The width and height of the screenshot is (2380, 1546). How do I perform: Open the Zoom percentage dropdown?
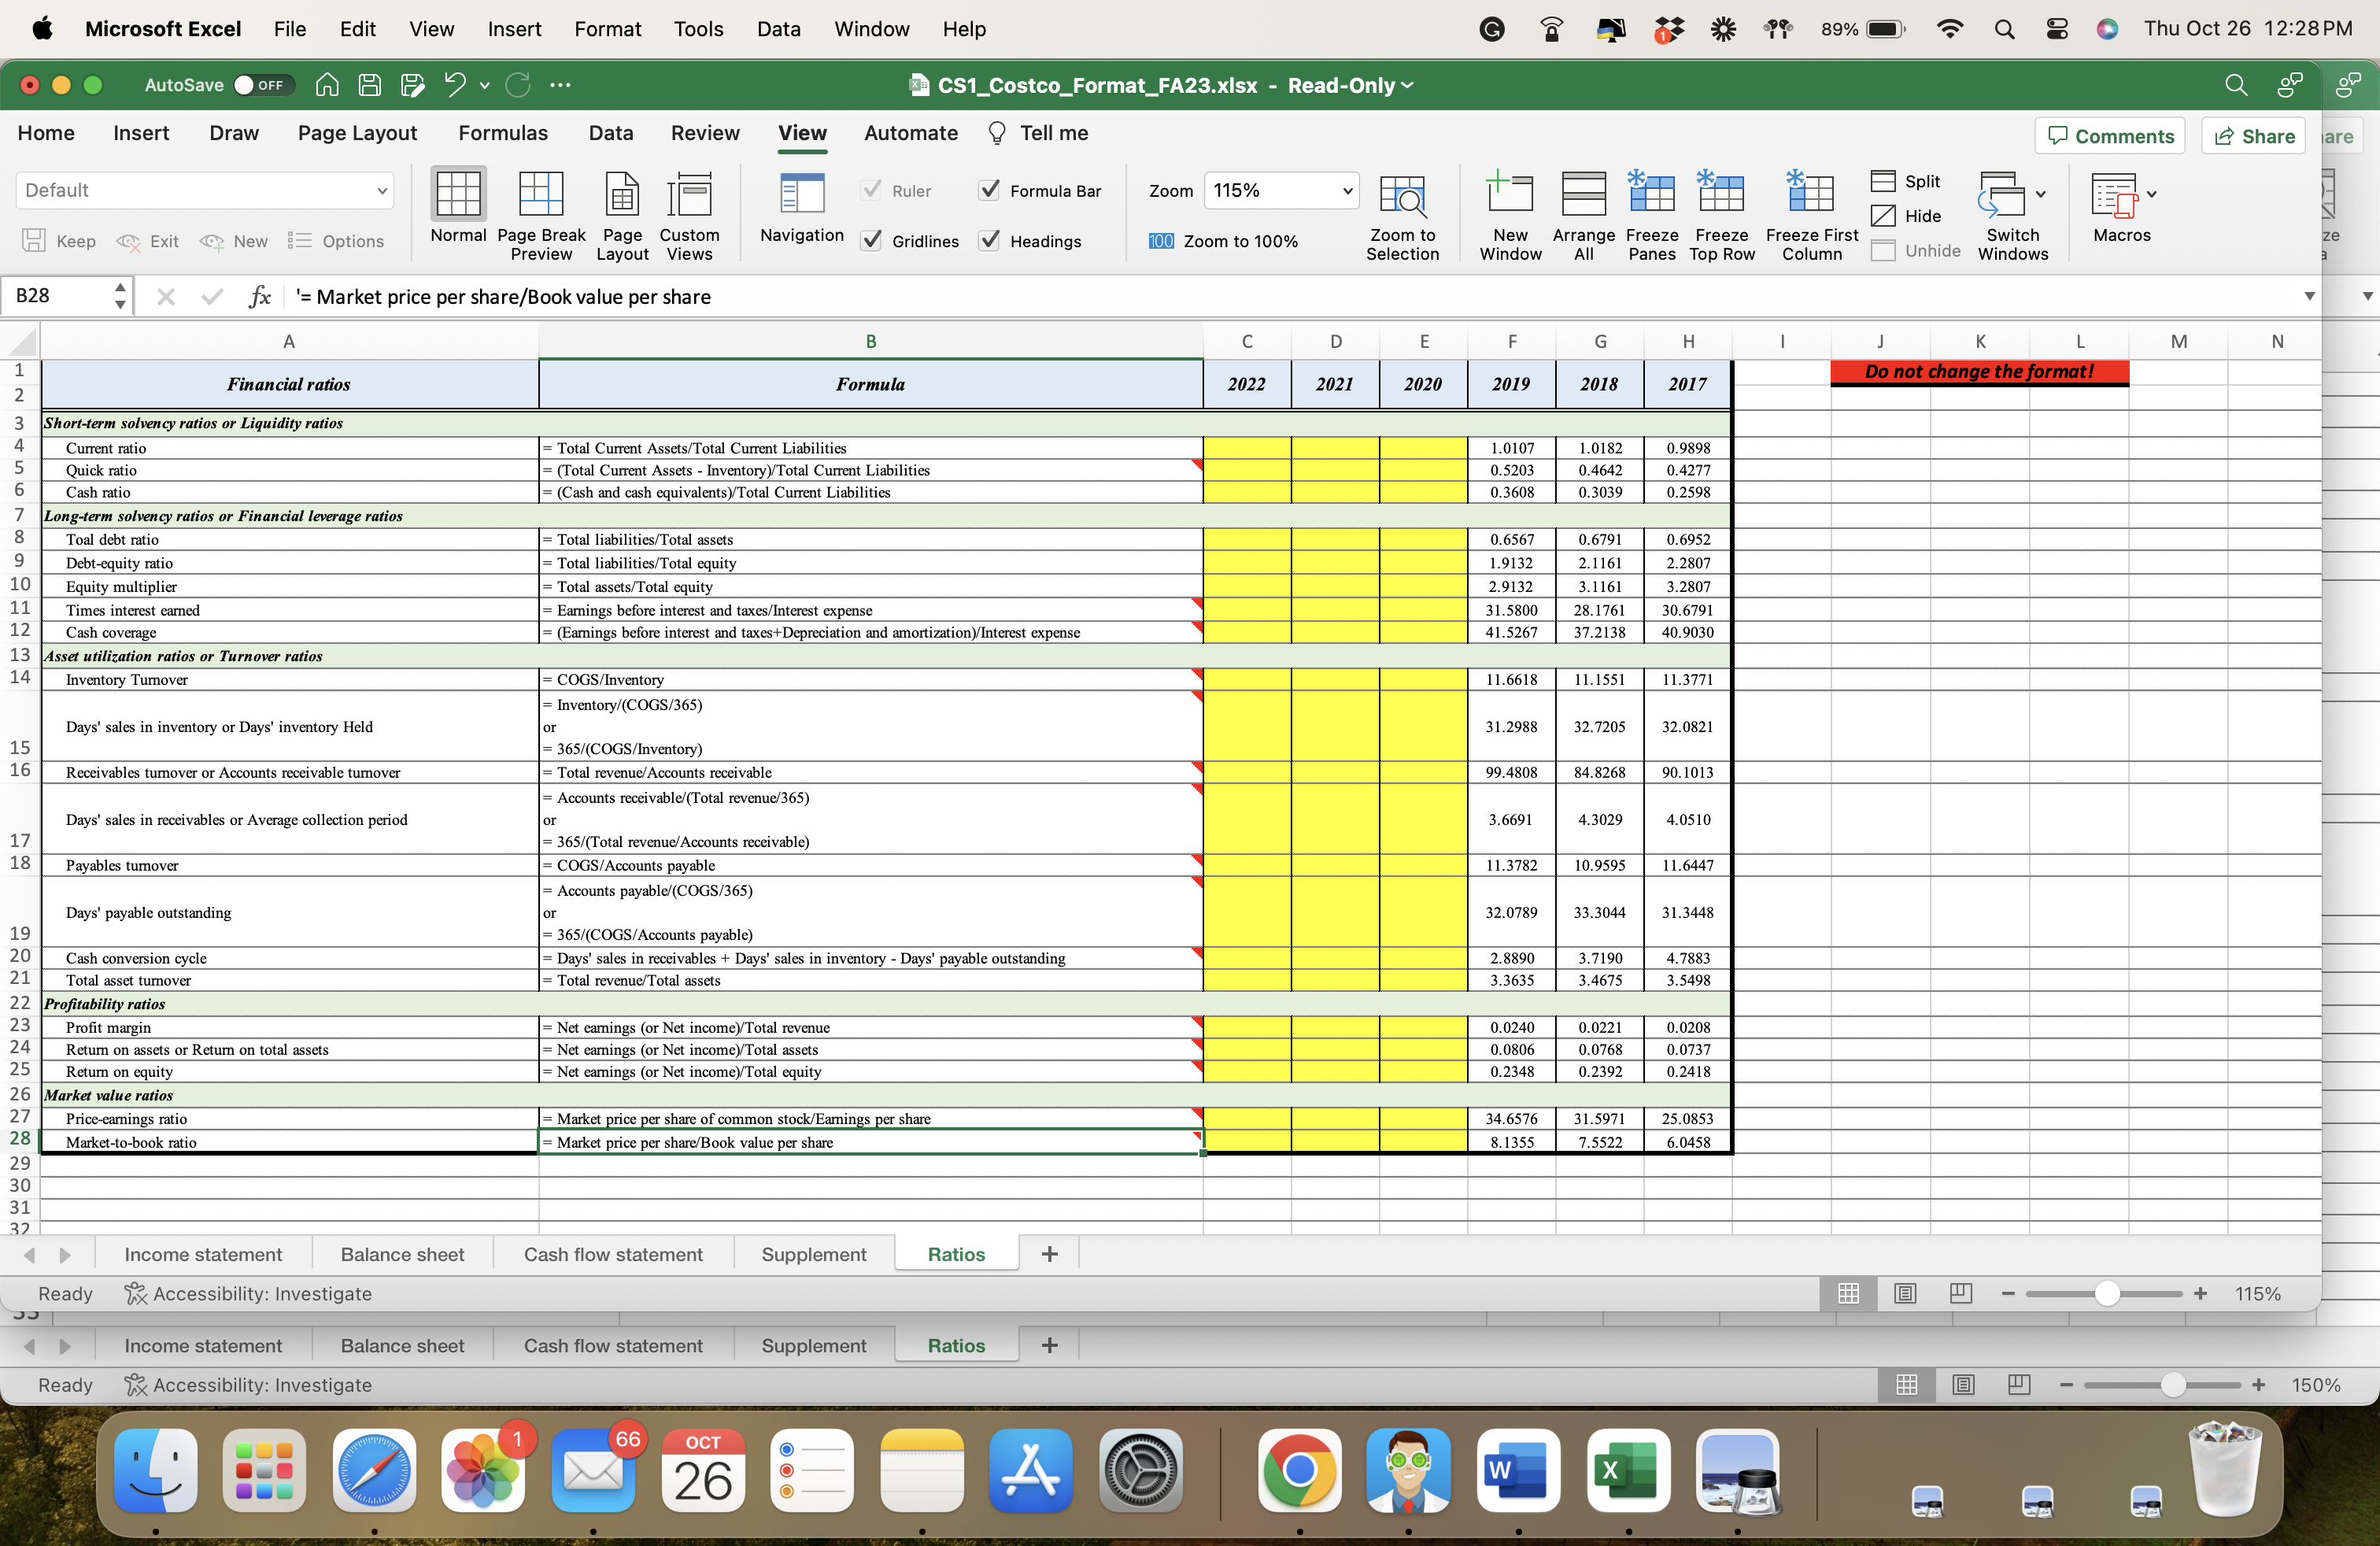(x=1347, y=190)
